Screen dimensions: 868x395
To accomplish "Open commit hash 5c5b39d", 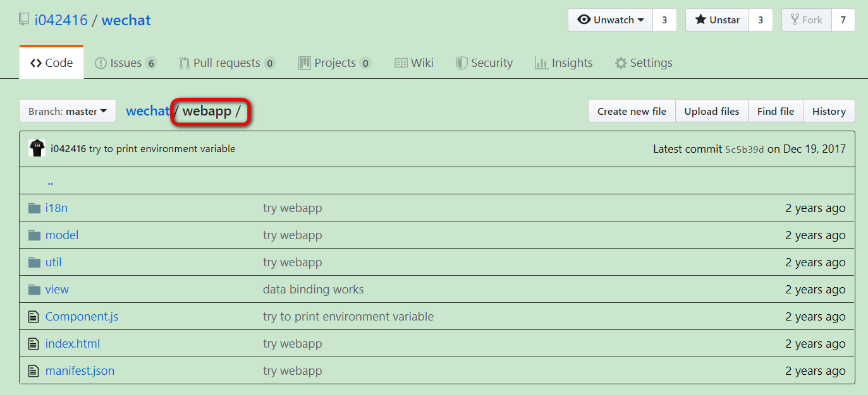I will point(745,150).
